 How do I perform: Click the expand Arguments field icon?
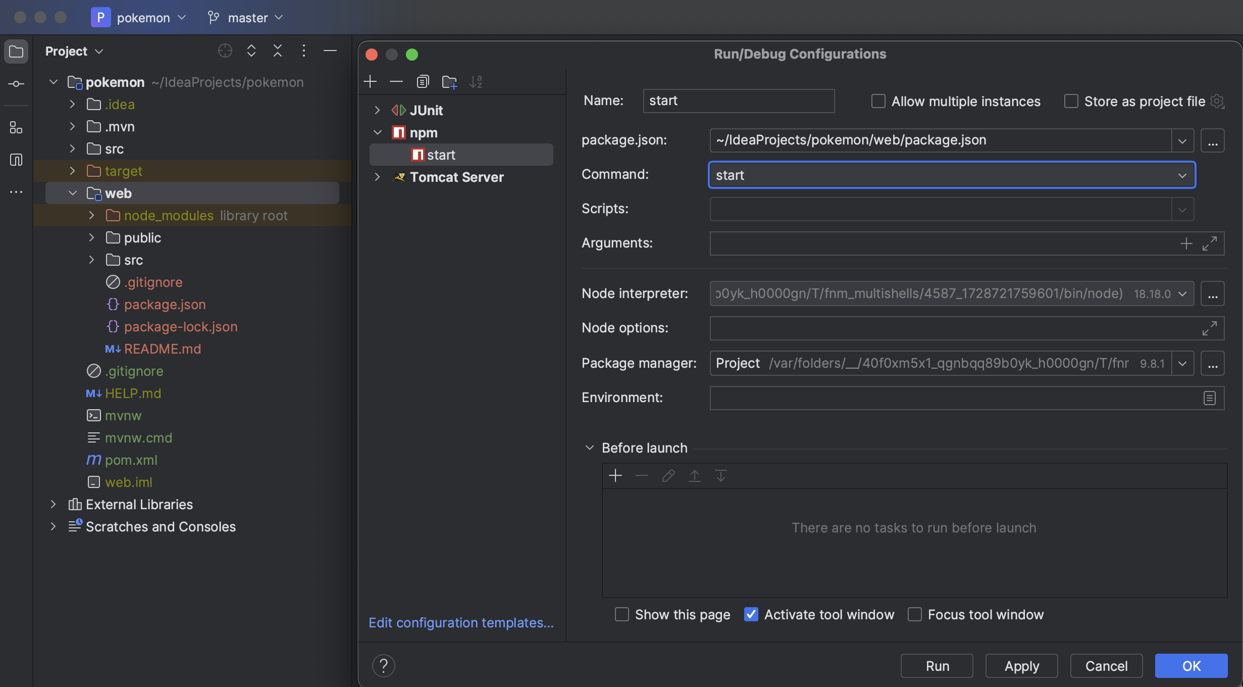click(x=1209, y=243)
